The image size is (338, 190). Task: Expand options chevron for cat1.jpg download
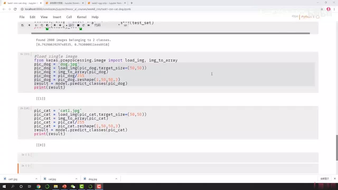click(x=36, y=179)
